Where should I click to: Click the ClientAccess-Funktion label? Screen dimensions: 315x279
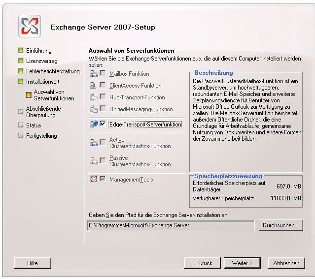click(136, 86)
